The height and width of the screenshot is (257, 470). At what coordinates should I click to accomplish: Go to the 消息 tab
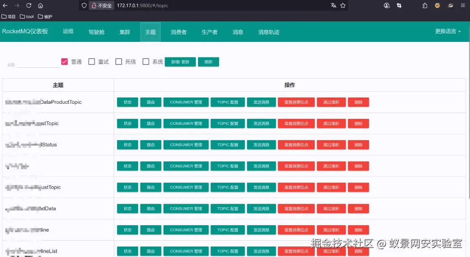click(x=238, y=32)
